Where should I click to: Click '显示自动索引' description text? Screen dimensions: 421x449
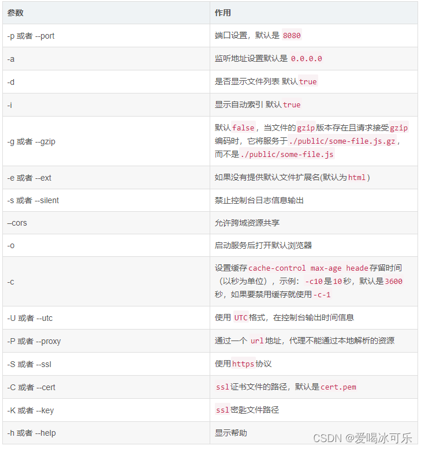click(x=239, y=105)
